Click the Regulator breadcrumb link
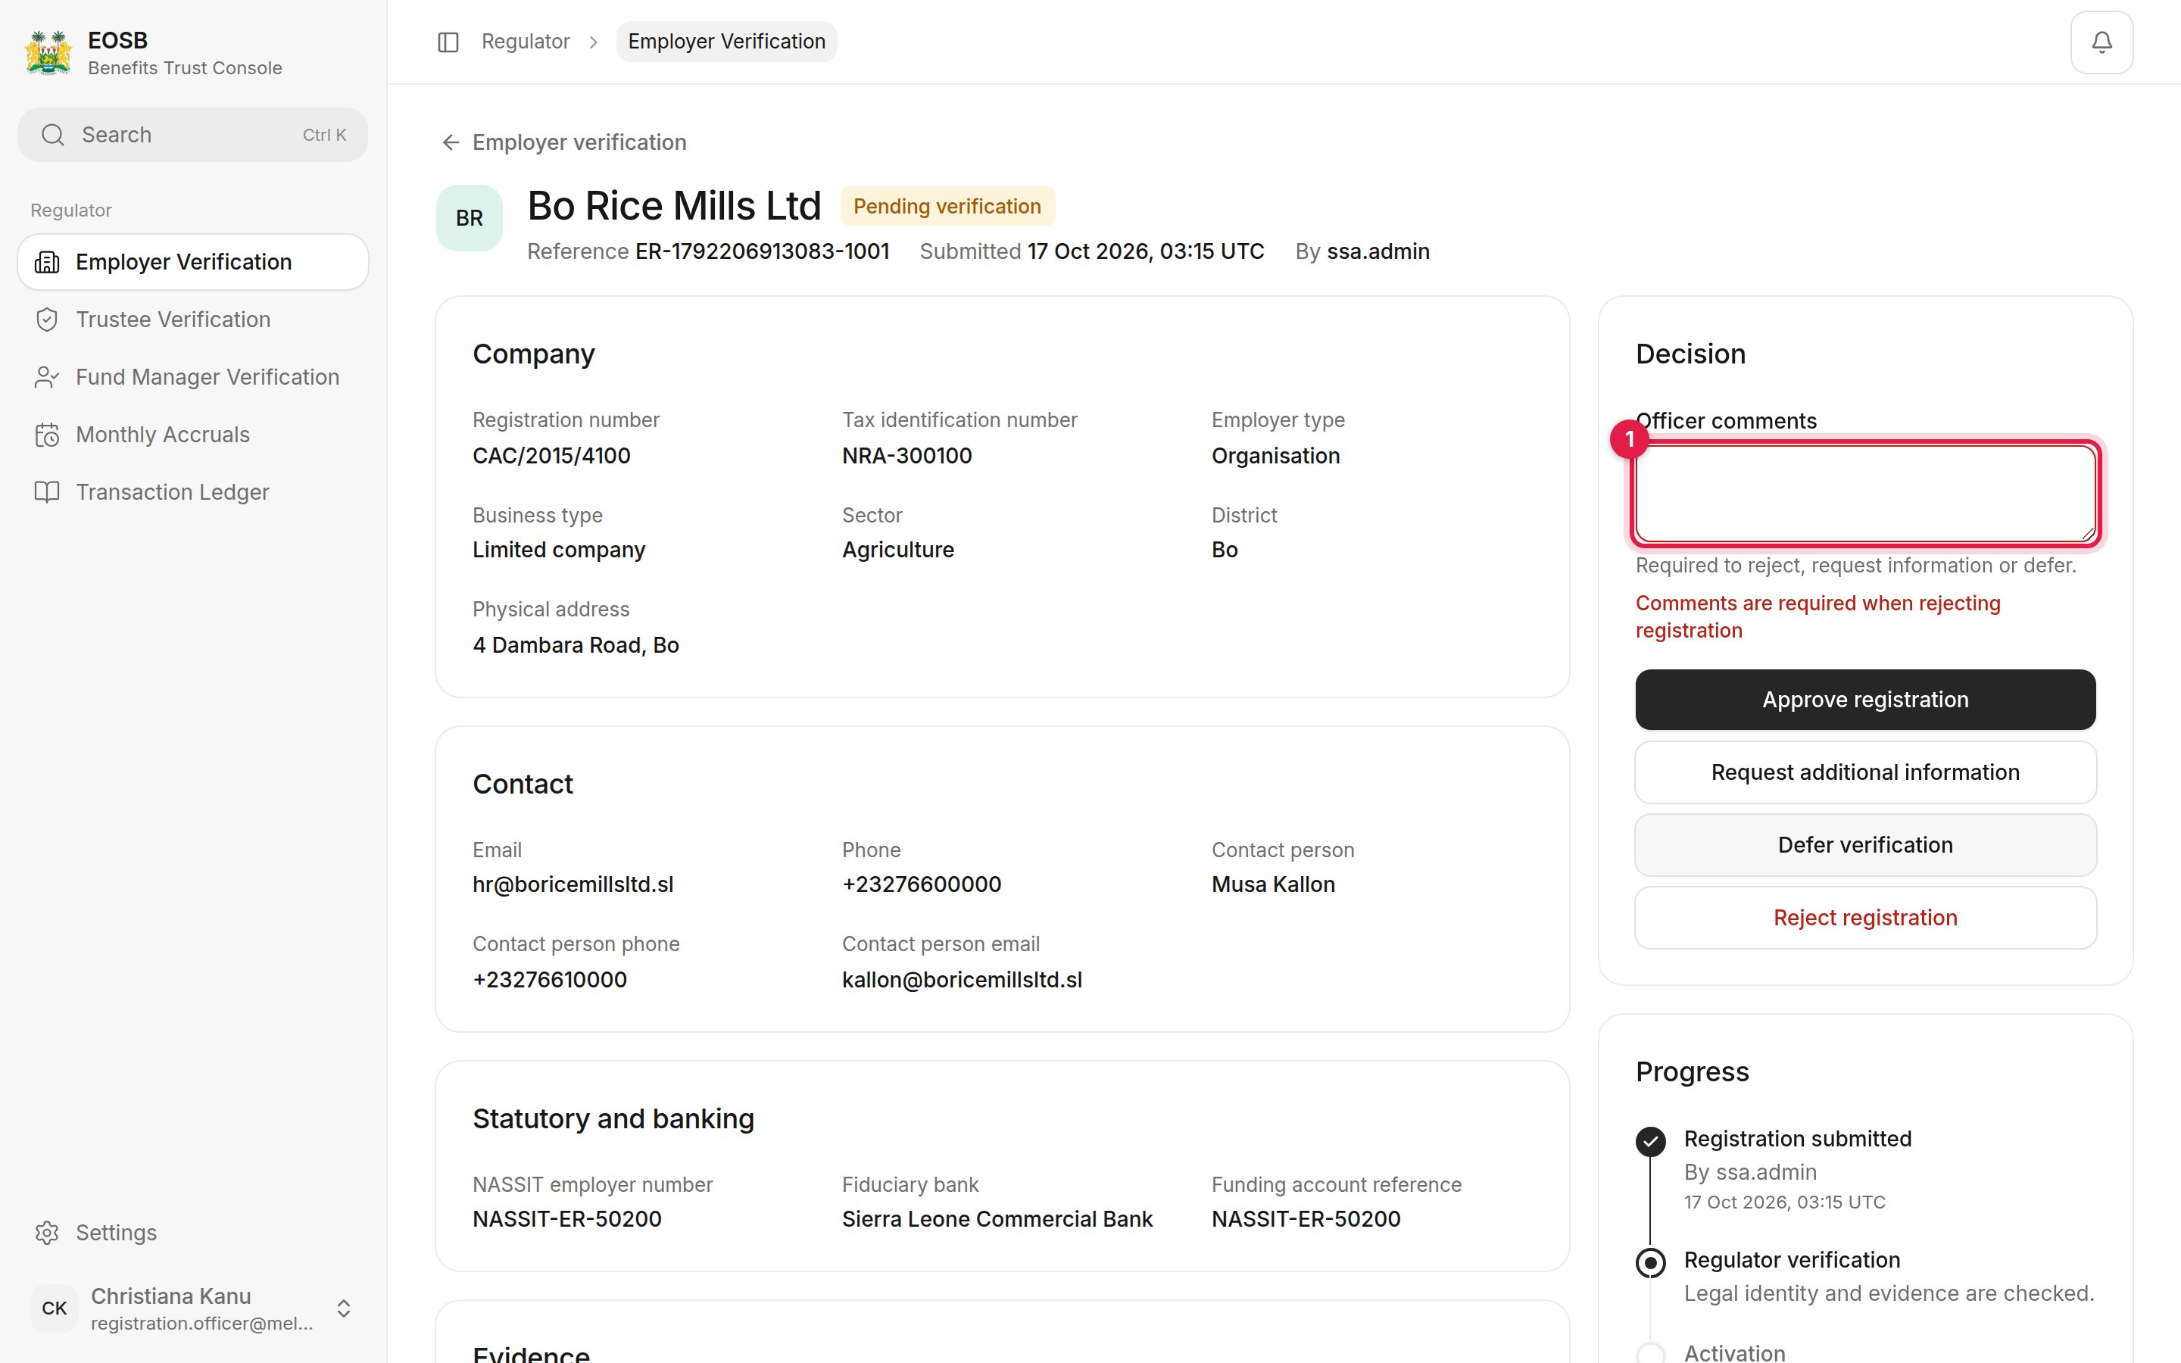 (526, 42)
